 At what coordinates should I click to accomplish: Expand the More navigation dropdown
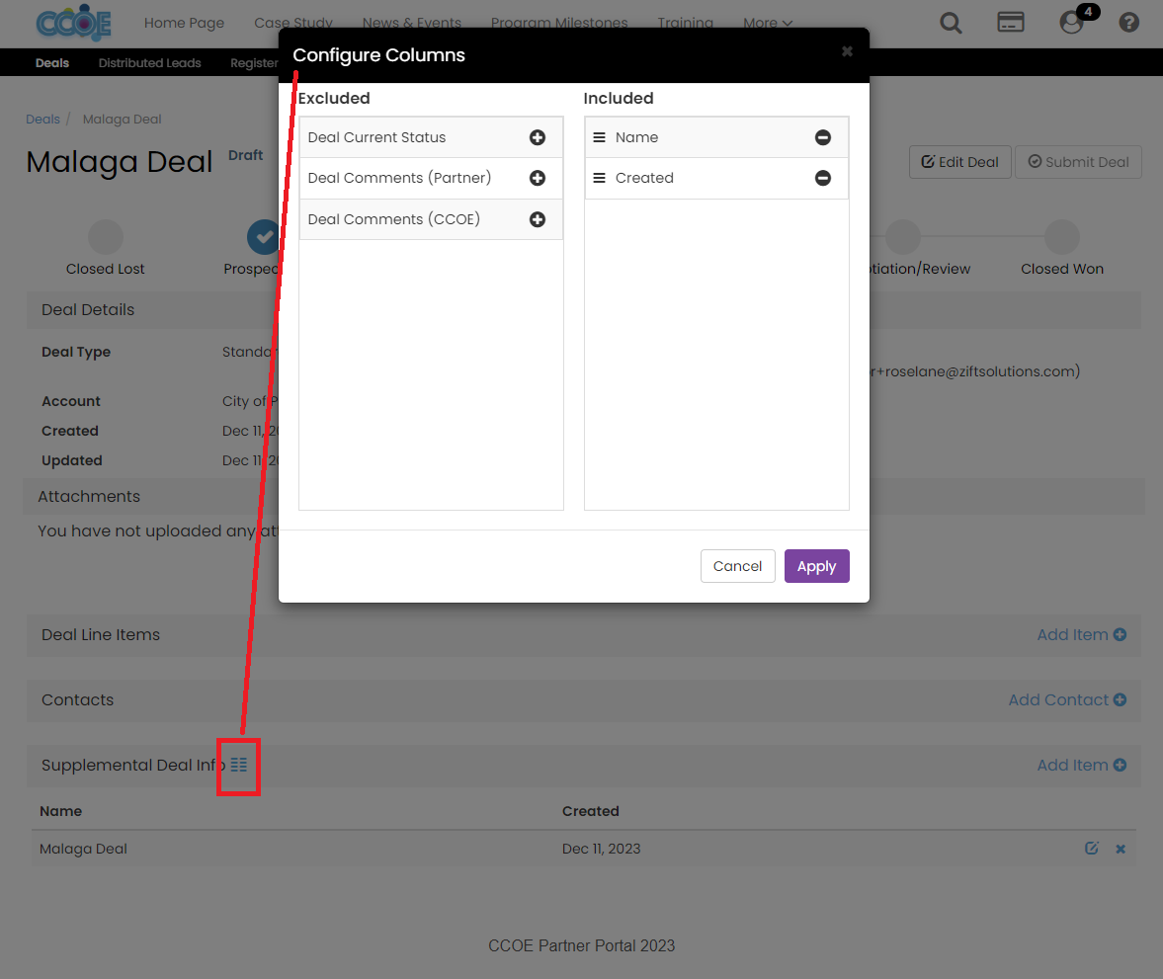[x=768, y=23]
